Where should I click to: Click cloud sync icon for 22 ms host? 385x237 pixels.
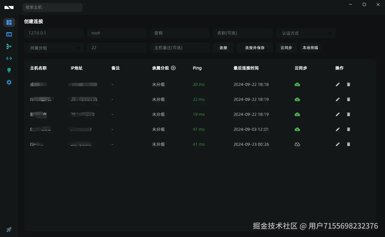tap(297, 100)
